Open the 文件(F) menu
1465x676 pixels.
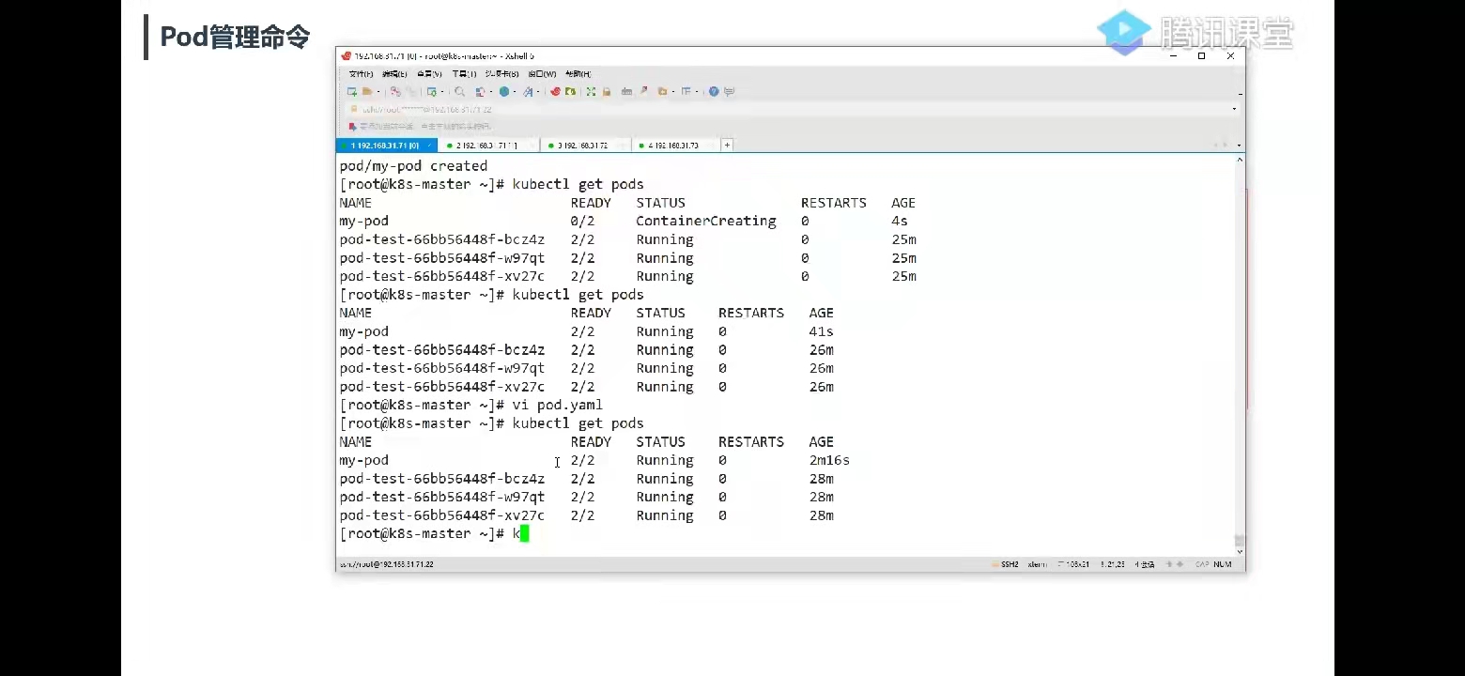click(x=361, y=74)
